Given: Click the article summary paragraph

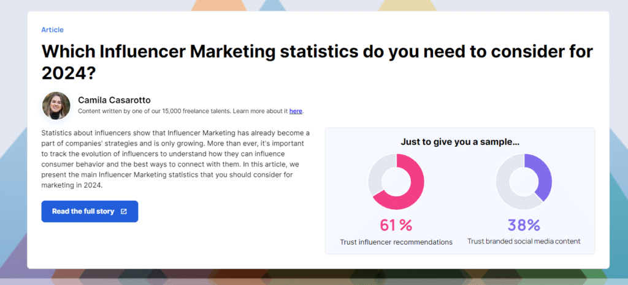Looking at the screenshot, I should click(x=176, y=159).
